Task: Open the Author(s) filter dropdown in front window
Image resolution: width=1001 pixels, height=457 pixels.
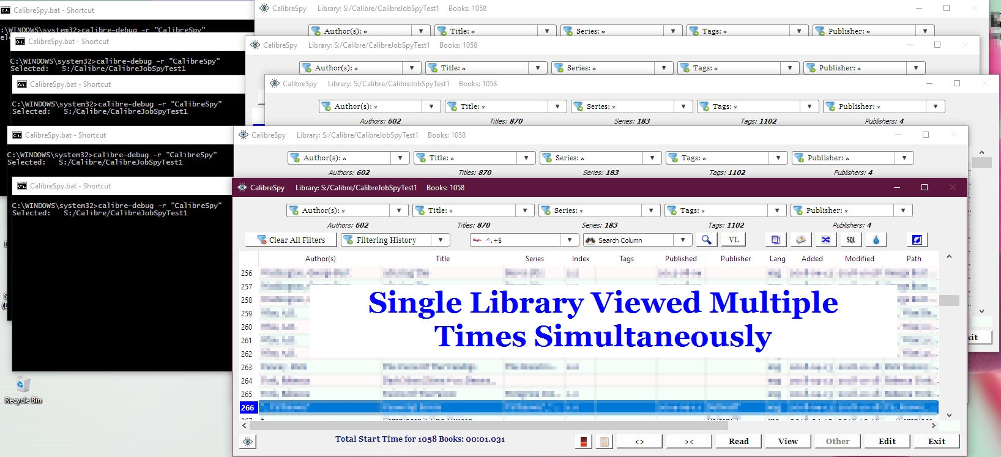Action: [x=399, y=210]
